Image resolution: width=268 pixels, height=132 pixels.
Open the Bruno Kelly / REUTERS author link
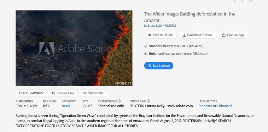point(161,25)
